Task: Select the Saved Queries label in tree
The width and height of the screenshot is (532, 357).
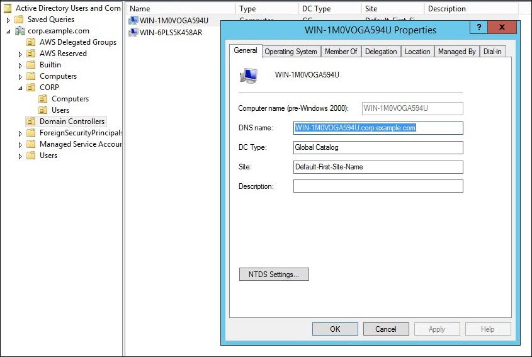Action: pyautogui.click(x=51, y=20)
